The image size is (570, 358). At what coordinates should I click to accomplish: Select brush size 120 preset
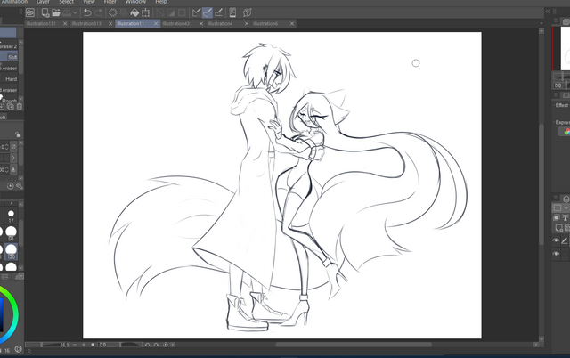tap(11, 251)
